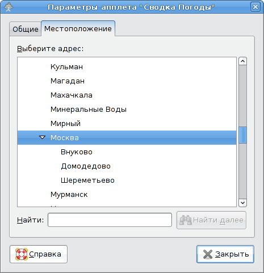
Task: Click the X icon on Закрыть button
Action: [208, 254]
